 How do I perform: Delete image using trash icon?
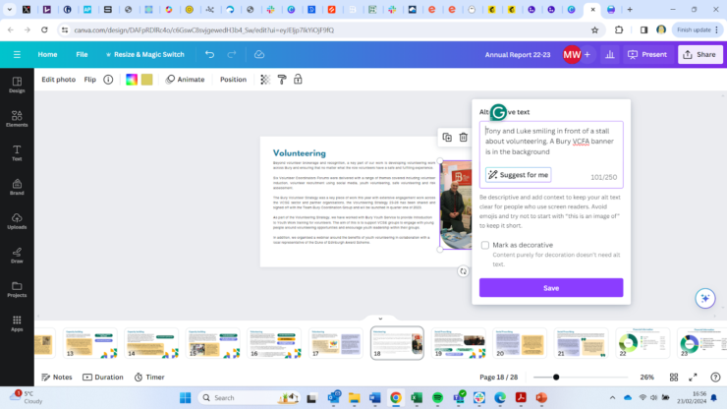pos(463,137)
